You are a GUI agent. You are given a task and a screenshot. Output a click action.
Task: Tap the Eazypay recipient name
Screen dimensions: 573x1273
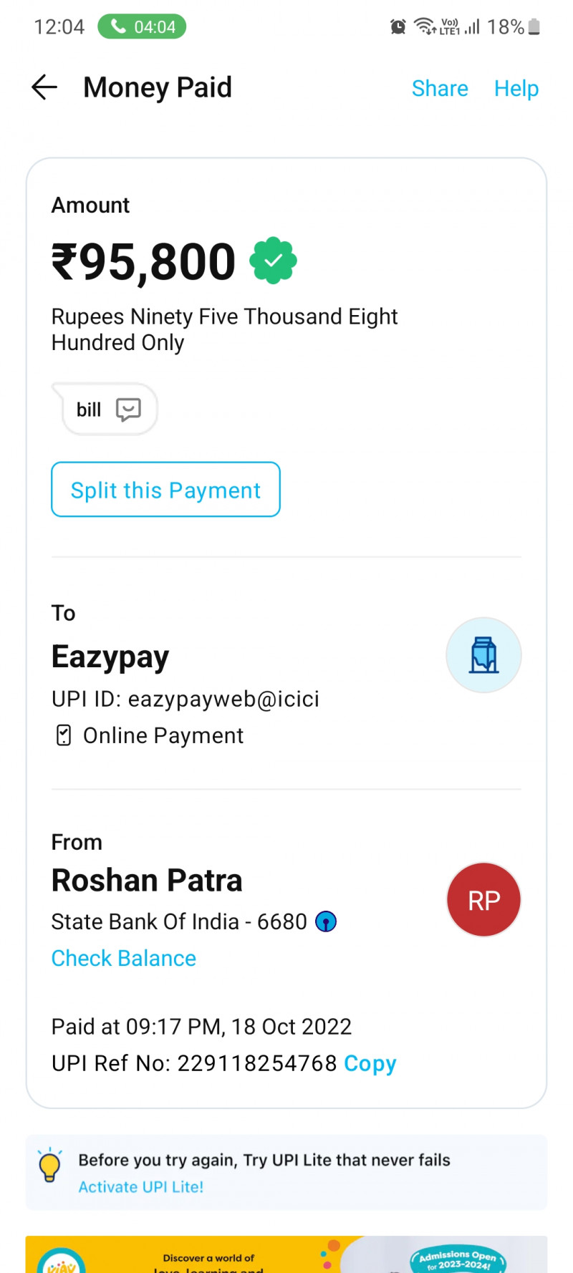(110, 657)
